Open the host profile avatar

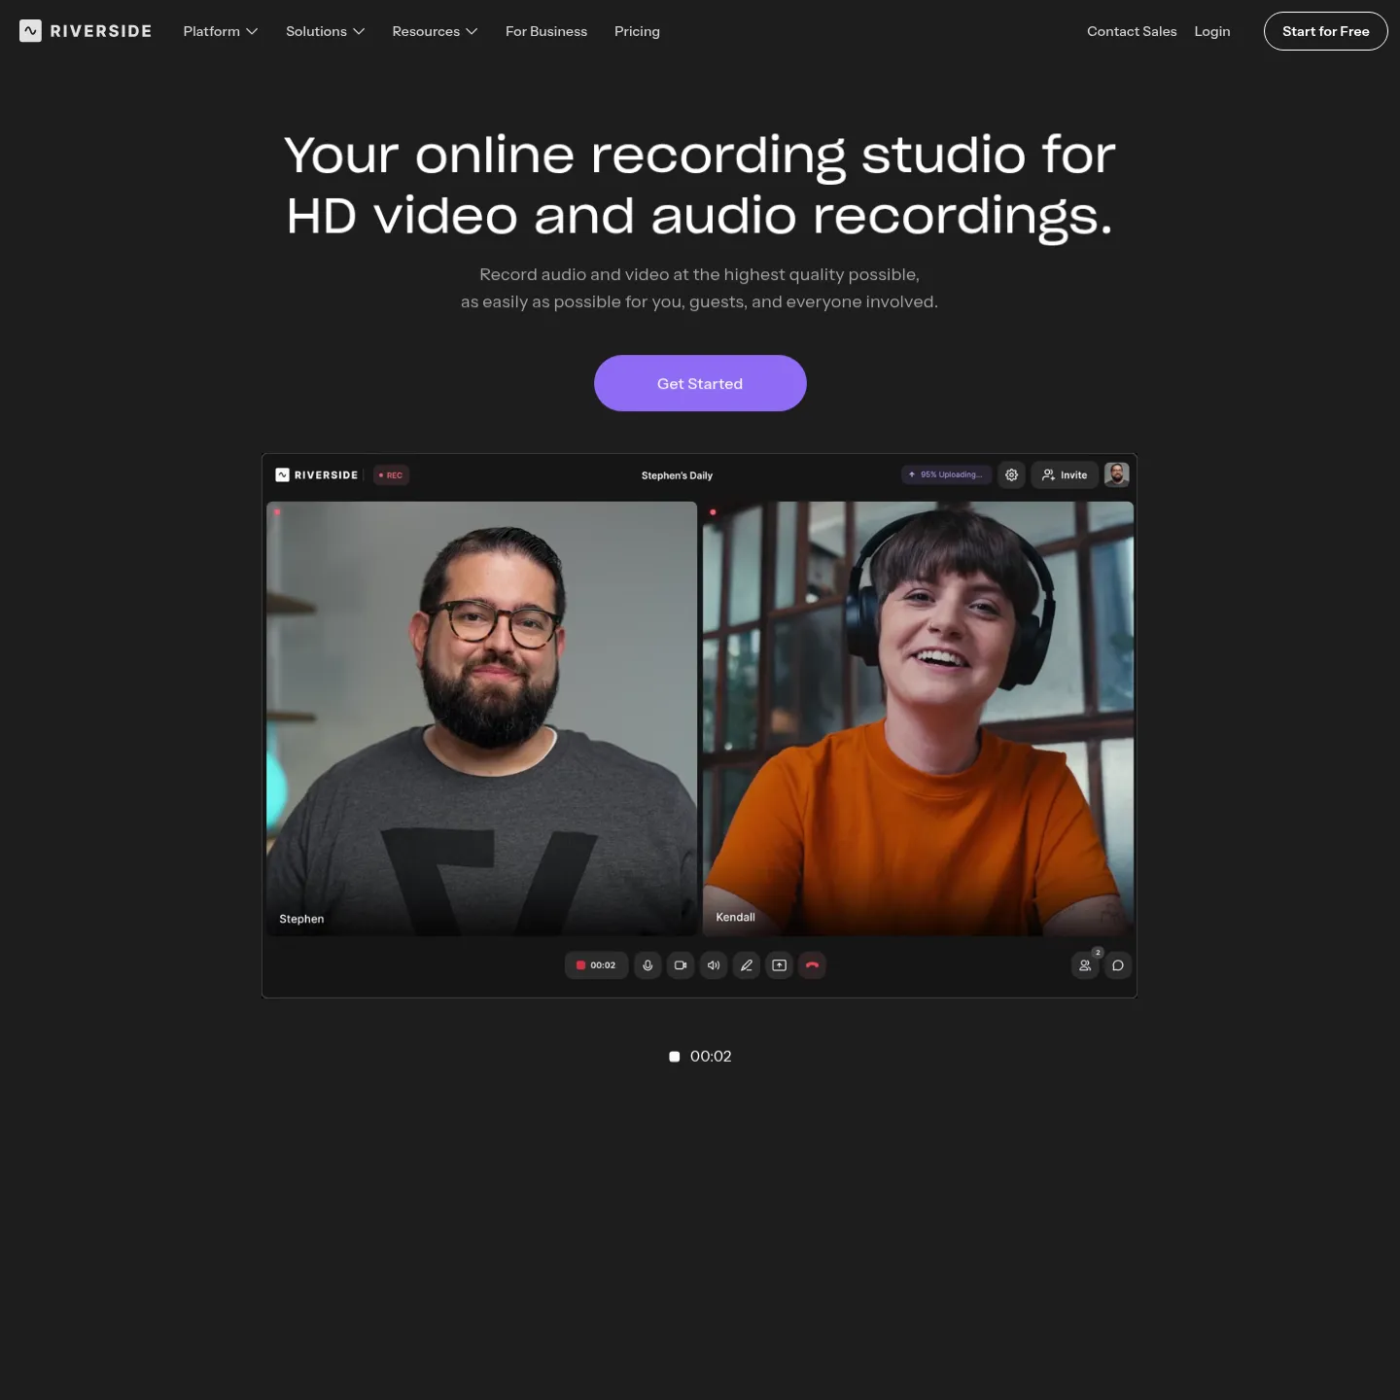[x=1117, y=474]
